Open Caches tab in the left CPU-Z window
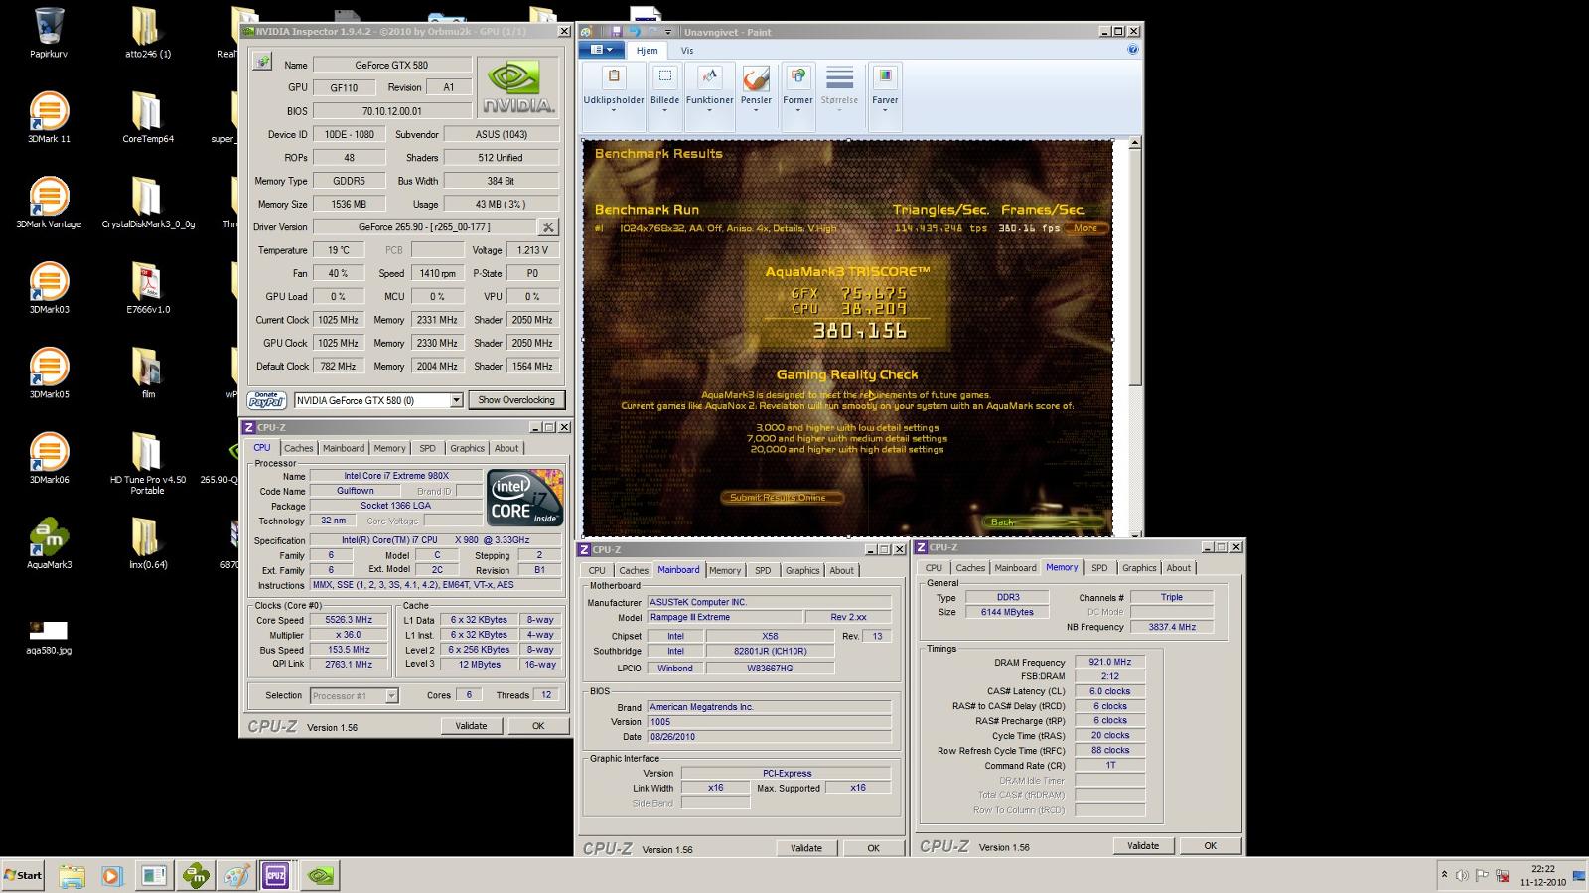The image size is (1589, 893). pos(298,448)
